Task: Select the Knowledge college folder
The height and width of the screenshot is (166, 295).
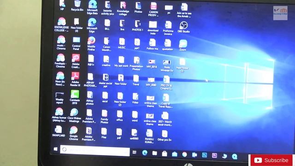Action: 123,8
